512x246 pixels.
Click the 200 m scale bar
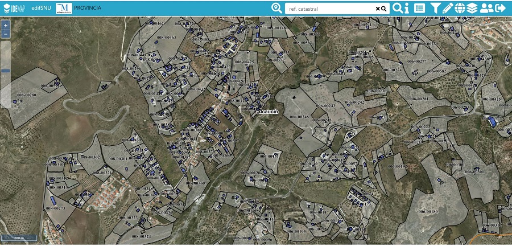[19, 238]
